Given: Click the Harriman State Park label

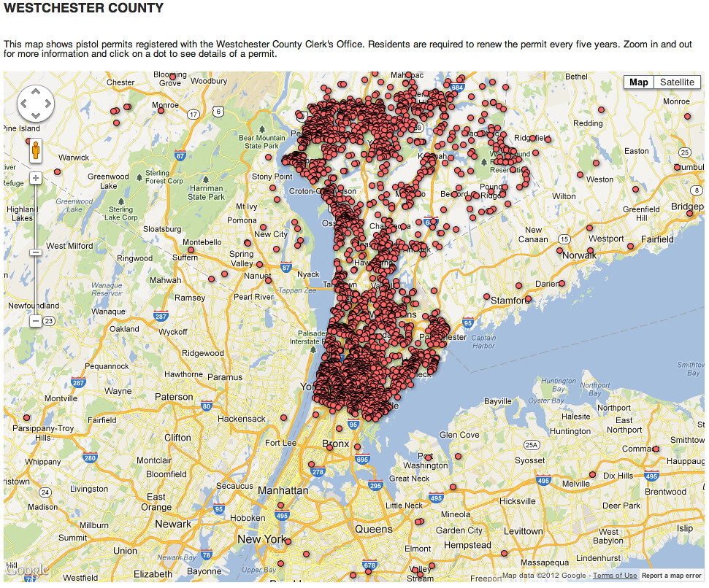Looking at the screenshot, I should tap(206, 193).
